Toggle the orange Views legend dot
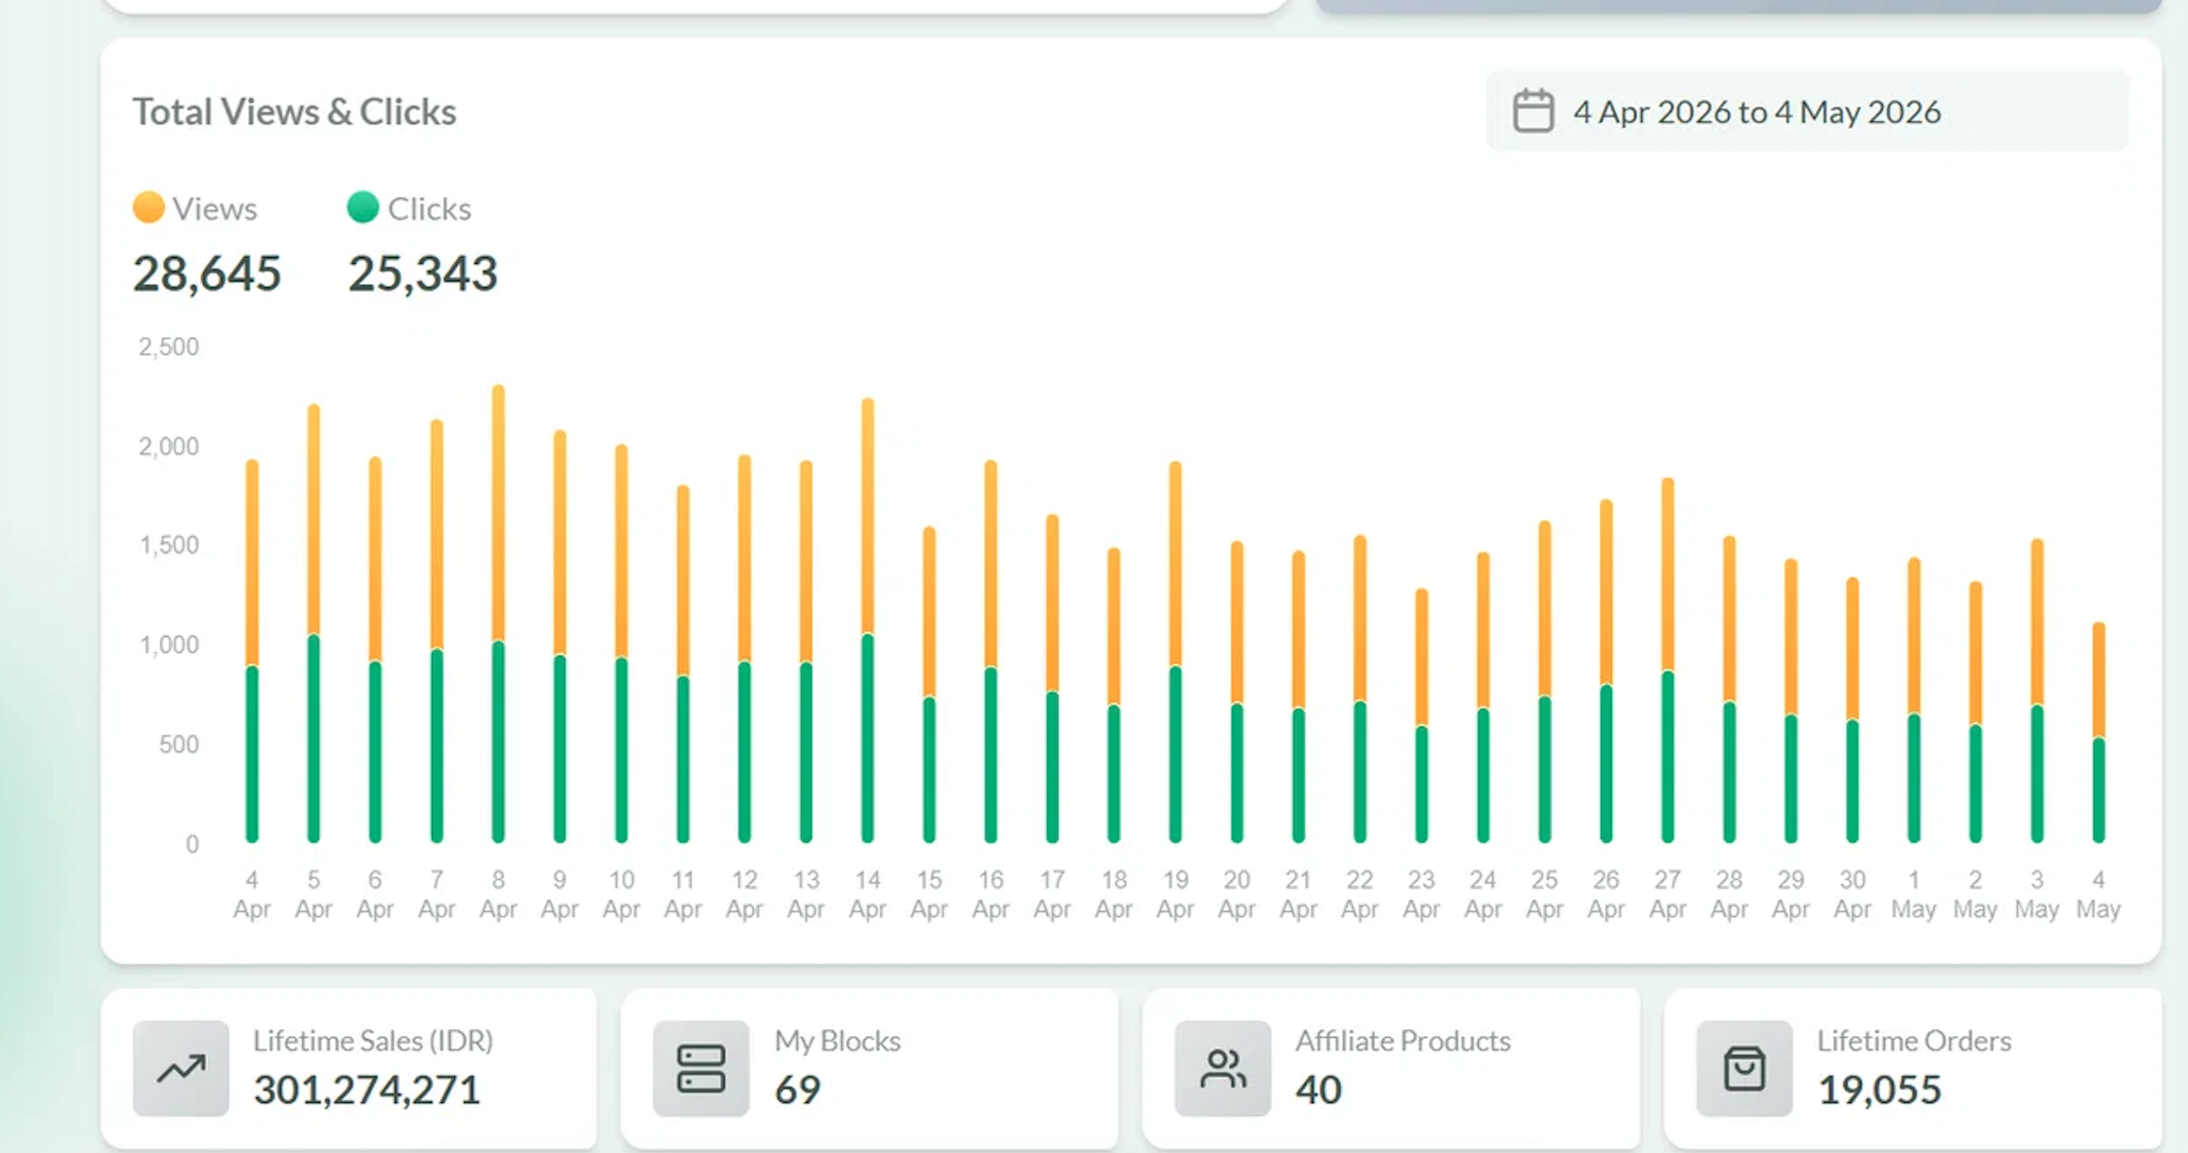 tap(148, 207)
